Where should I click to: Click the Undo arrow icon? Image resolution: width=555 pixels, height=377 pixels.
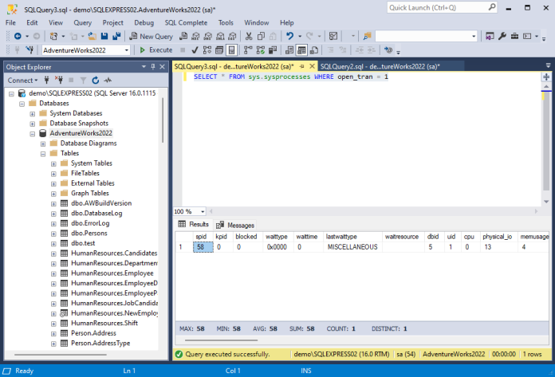290,36
